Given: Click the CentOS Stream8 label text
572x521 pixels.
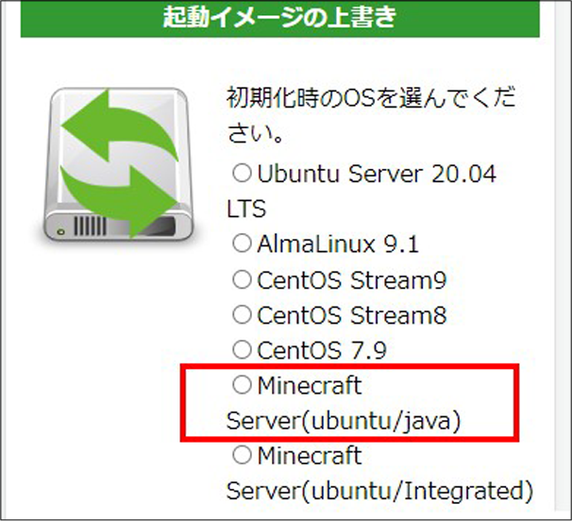Looking at the screenshot, I should (351, 315).
